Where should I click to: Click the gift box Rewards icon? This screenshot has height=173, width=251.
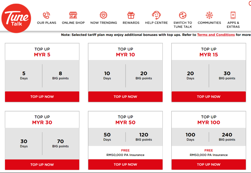131,15
